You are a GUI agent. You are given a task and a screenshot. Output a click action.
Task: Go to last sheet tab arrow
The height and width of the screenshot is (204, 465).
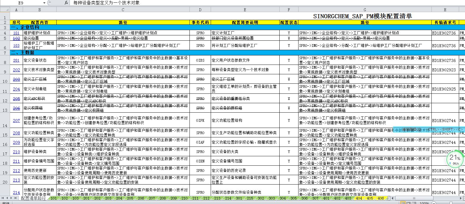[16, 198]
